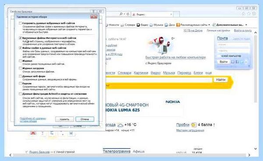263x161 pixels.
Task: Open Блоги in the services row
Action: point(198,73)
